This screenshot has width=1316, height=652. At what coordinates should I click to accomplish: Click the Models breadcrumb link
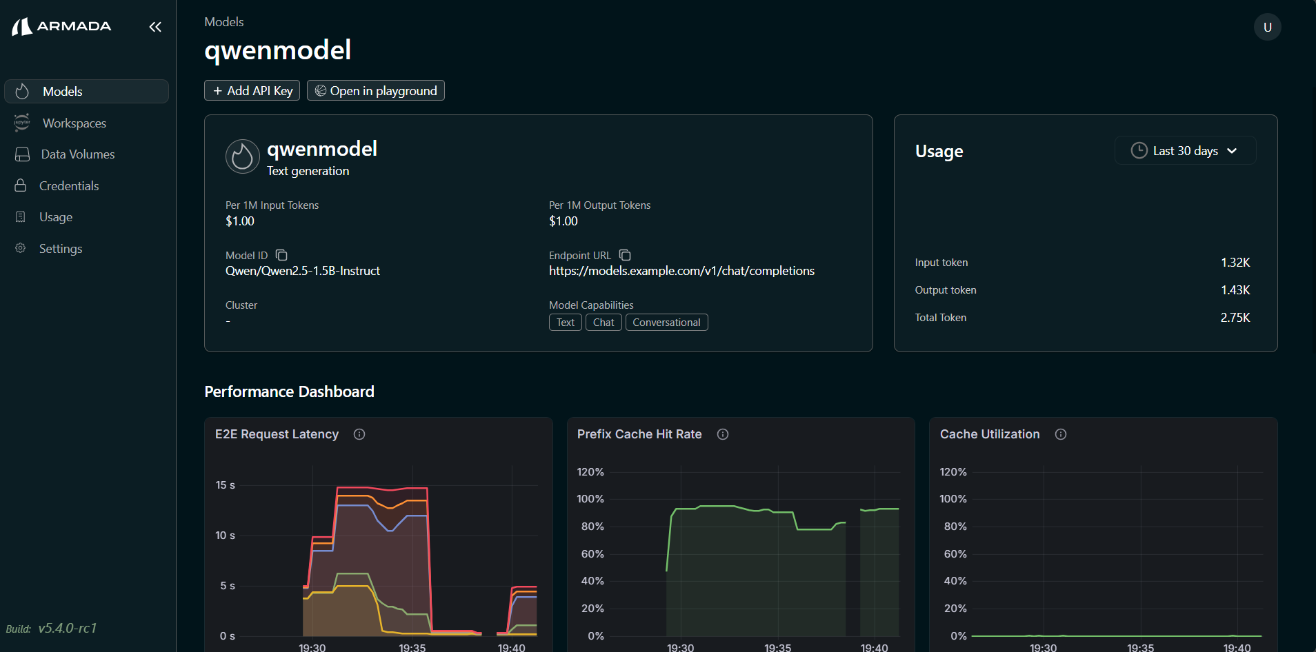224,22
